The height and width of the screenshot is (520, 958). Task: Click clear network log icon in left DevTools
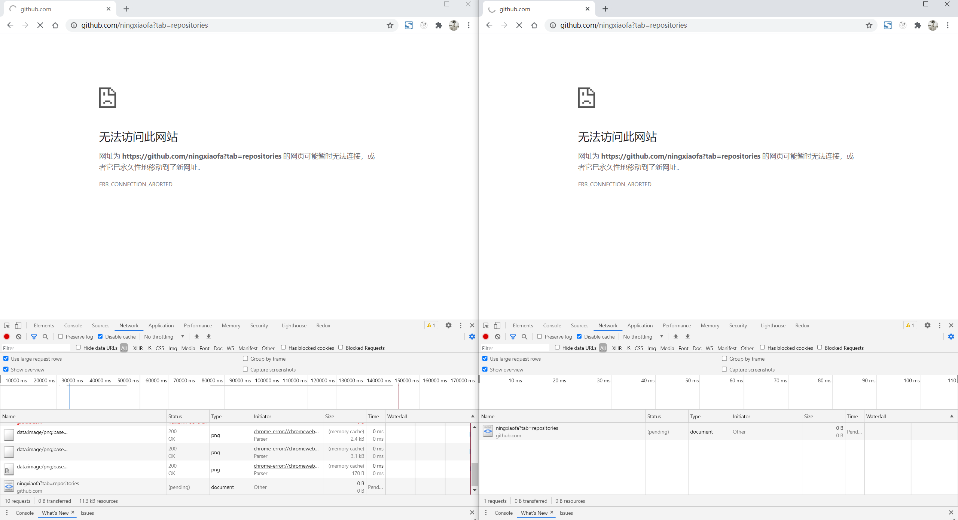[19, 337]
